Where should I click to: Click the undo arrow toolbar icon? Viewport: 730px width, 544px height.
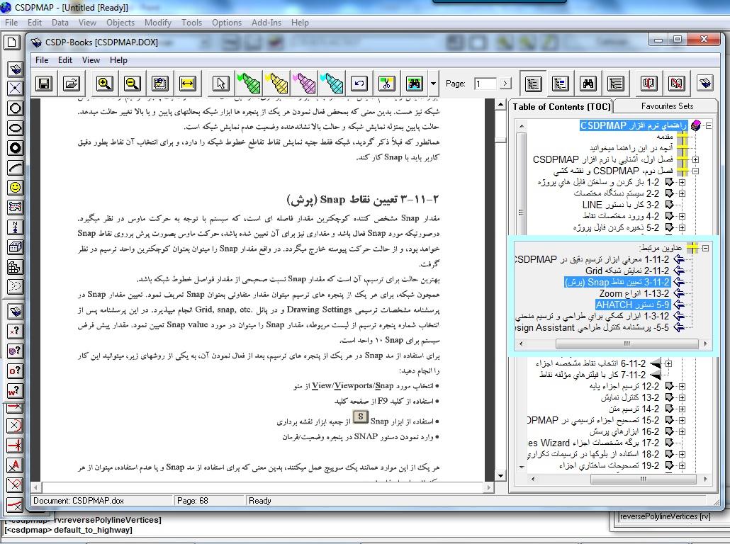click(x=359, y=84)
